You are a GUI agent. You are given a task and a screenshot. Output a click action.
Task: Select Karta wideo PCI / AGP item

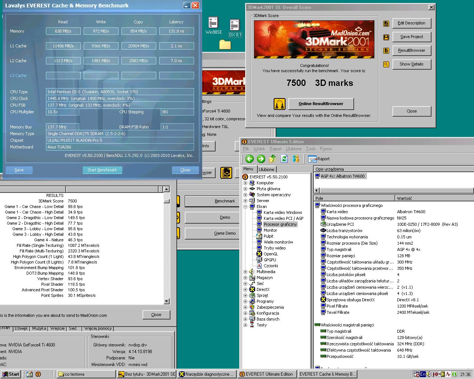coord(283,218)
